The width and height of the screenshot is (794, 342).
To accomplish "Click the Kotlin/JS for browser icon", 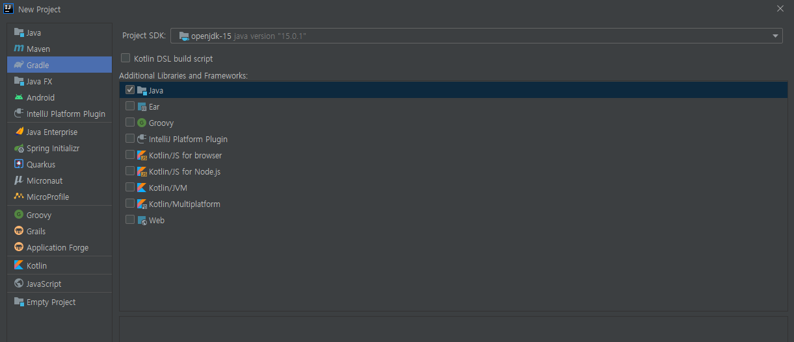I will coord(142,155).
